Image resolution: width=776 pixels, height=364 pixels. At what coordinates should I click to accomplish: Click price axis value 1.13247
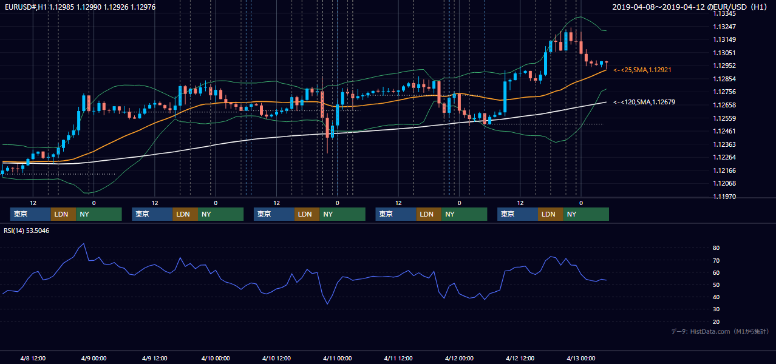724,27
